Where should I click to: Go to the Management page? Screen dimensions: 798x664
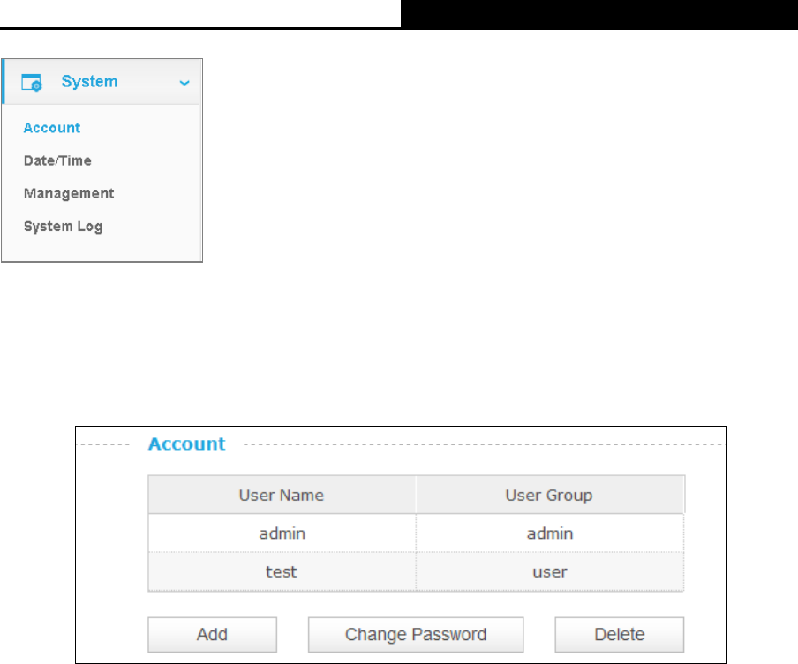click(69, 193)
